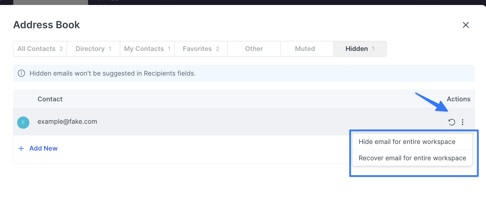Click the hidden emails info banner text
The image size is (486, 222).
pos(112,73)
